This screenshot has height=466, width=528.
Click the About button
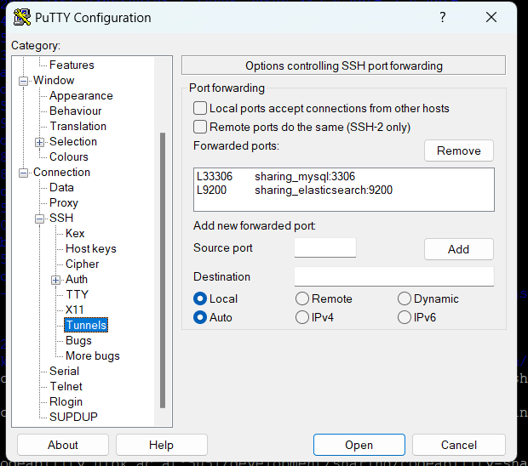click(x=63, y=445)
